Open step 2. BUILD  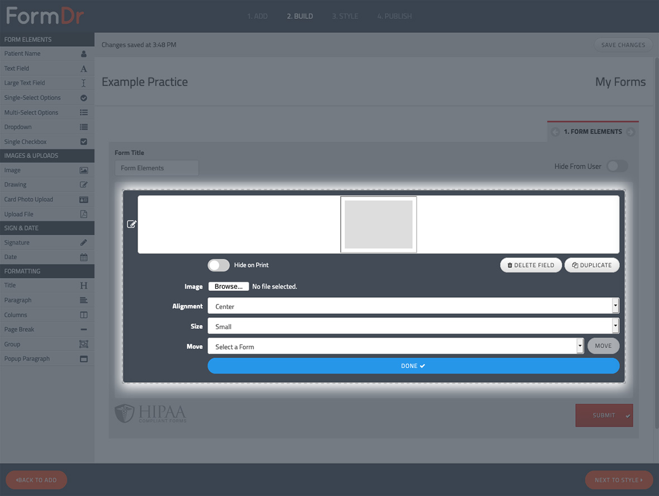pyautogui.click(x=300, y=16)
